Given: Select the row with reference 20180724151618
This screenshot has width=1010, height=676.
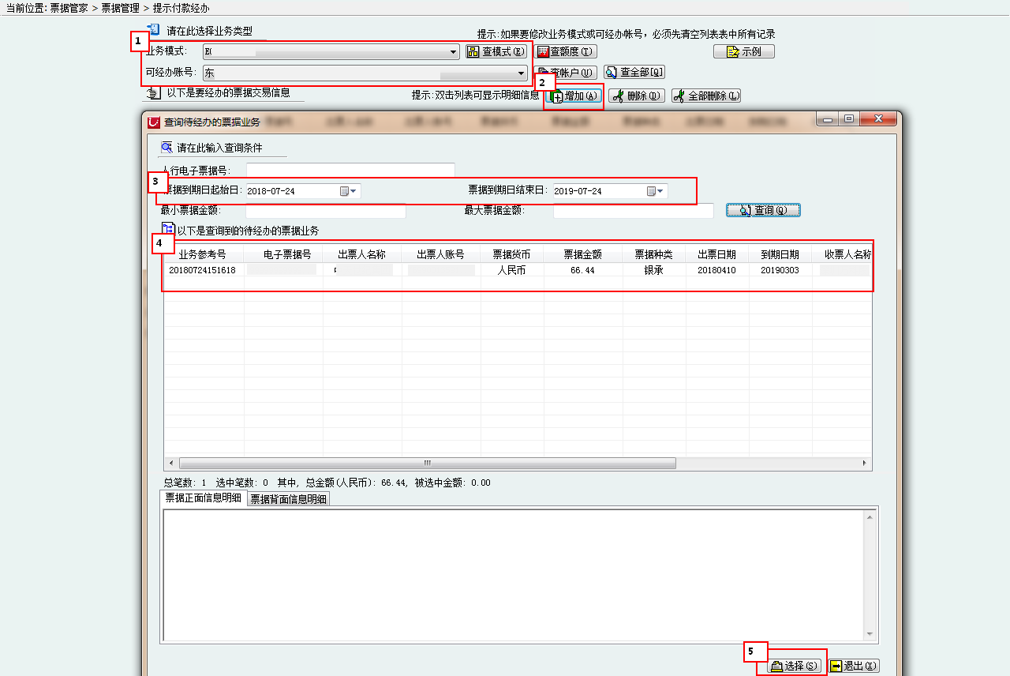Looking at the screenshot, I should point(202,270).
